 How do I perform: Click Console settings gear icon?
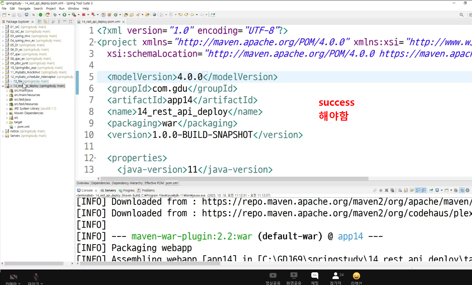click(x=467, y=190)
